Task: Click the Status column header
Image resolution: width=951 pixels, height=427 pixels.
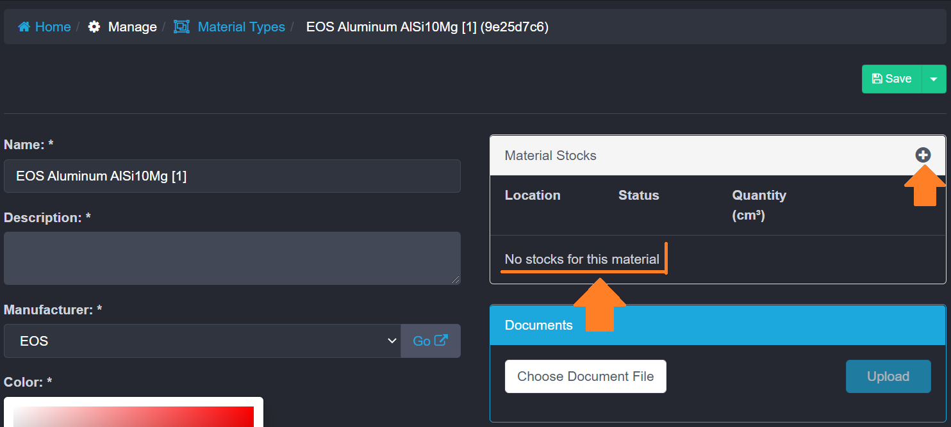Action: point(638,195)
